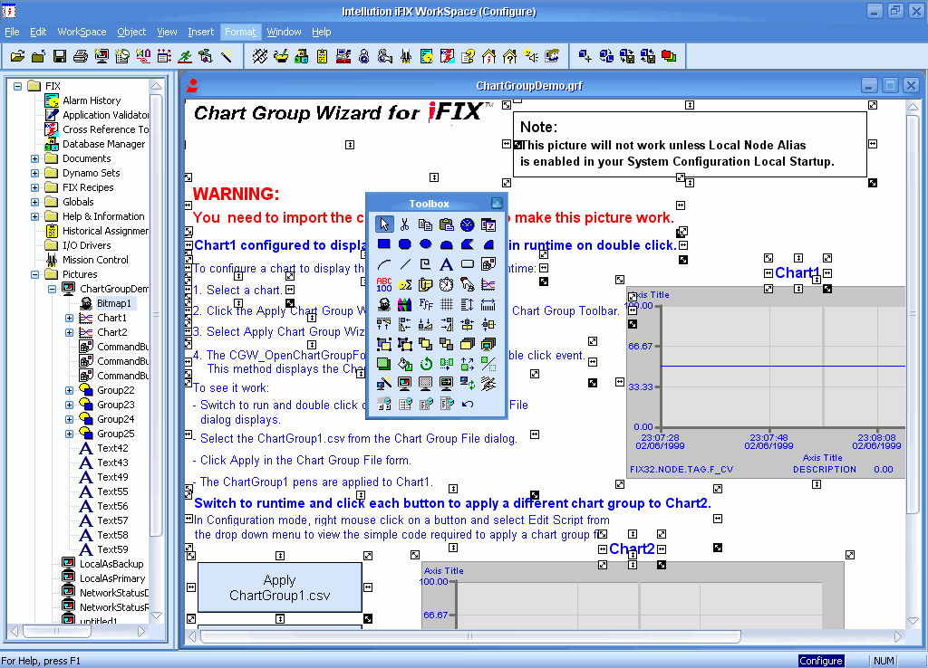Expand the Dynamo Sets folder
Screen dimensions: 928x668
click(x=35, y=173)
